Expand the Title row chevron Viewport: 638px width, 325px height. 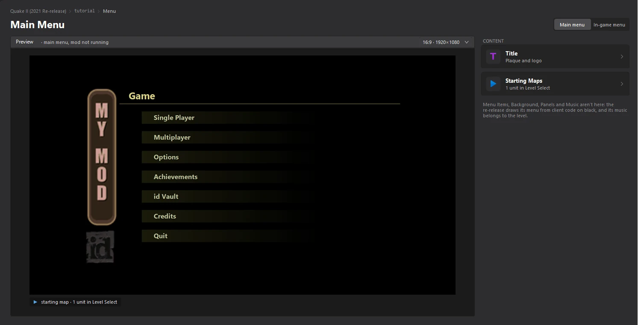coord(622,57)
